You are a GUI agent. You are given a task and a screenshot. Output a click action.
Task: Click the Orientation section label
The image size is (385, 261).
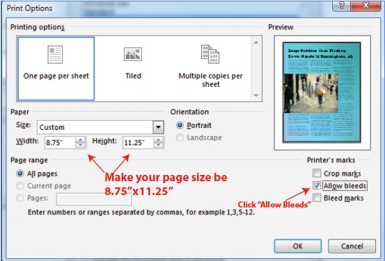click(189, 112)
